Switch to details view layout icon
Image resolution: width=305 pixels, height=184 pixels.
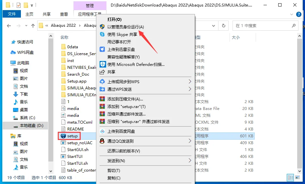click(x=290, y=177)
